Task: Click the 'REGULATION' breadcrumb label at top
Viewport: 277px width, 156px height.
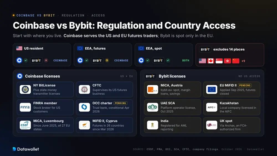Action: pyautogui.click(x=73, y=16)
